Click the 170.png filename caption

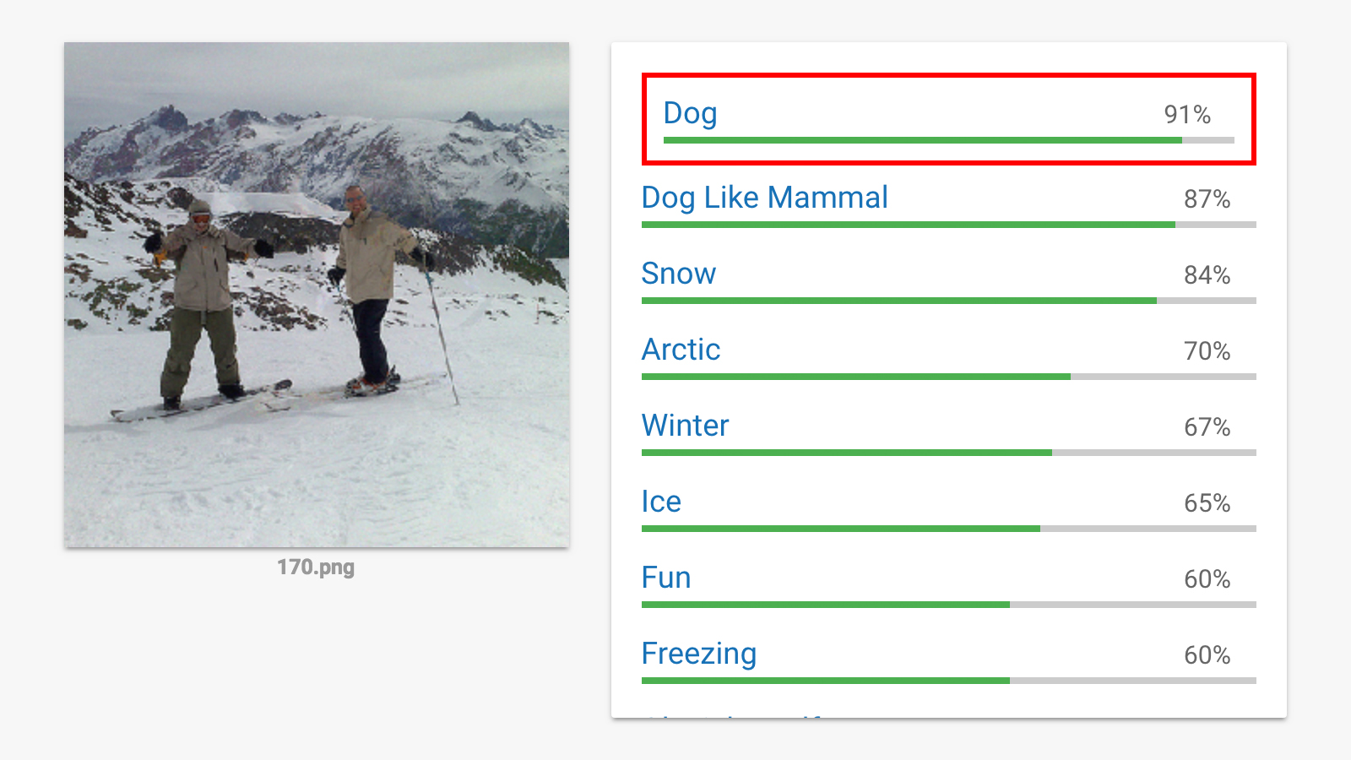click(316, 567)
